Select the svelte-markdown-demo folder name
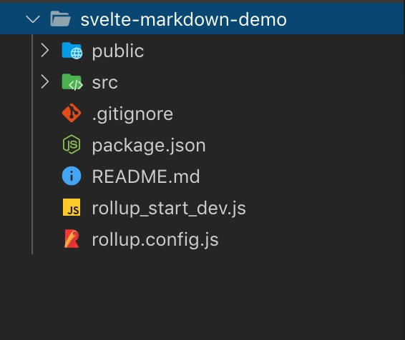The height and width of the screenshot is (340, 405). [184, 19]
